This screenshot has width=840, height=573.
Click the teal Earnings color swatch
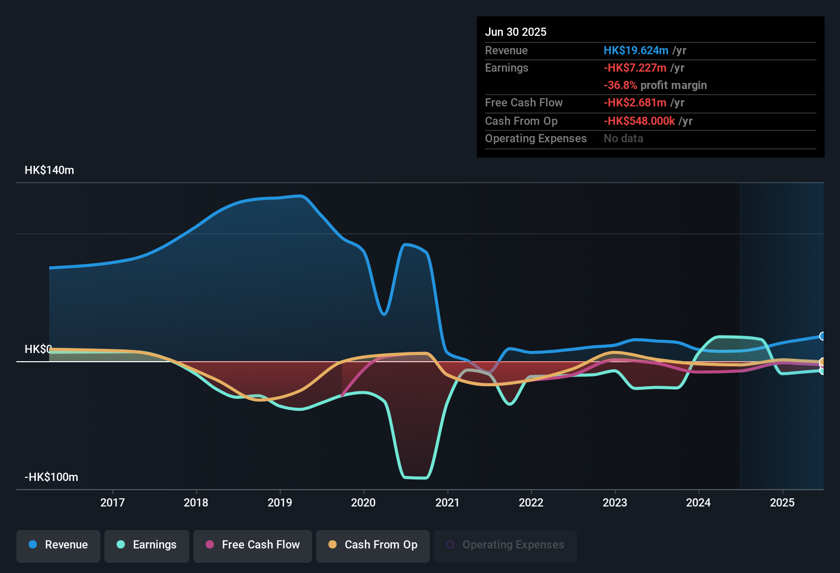120,545
